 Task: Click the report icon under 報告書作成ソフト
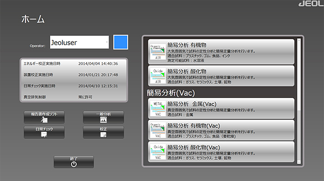[x=44, y=119]
